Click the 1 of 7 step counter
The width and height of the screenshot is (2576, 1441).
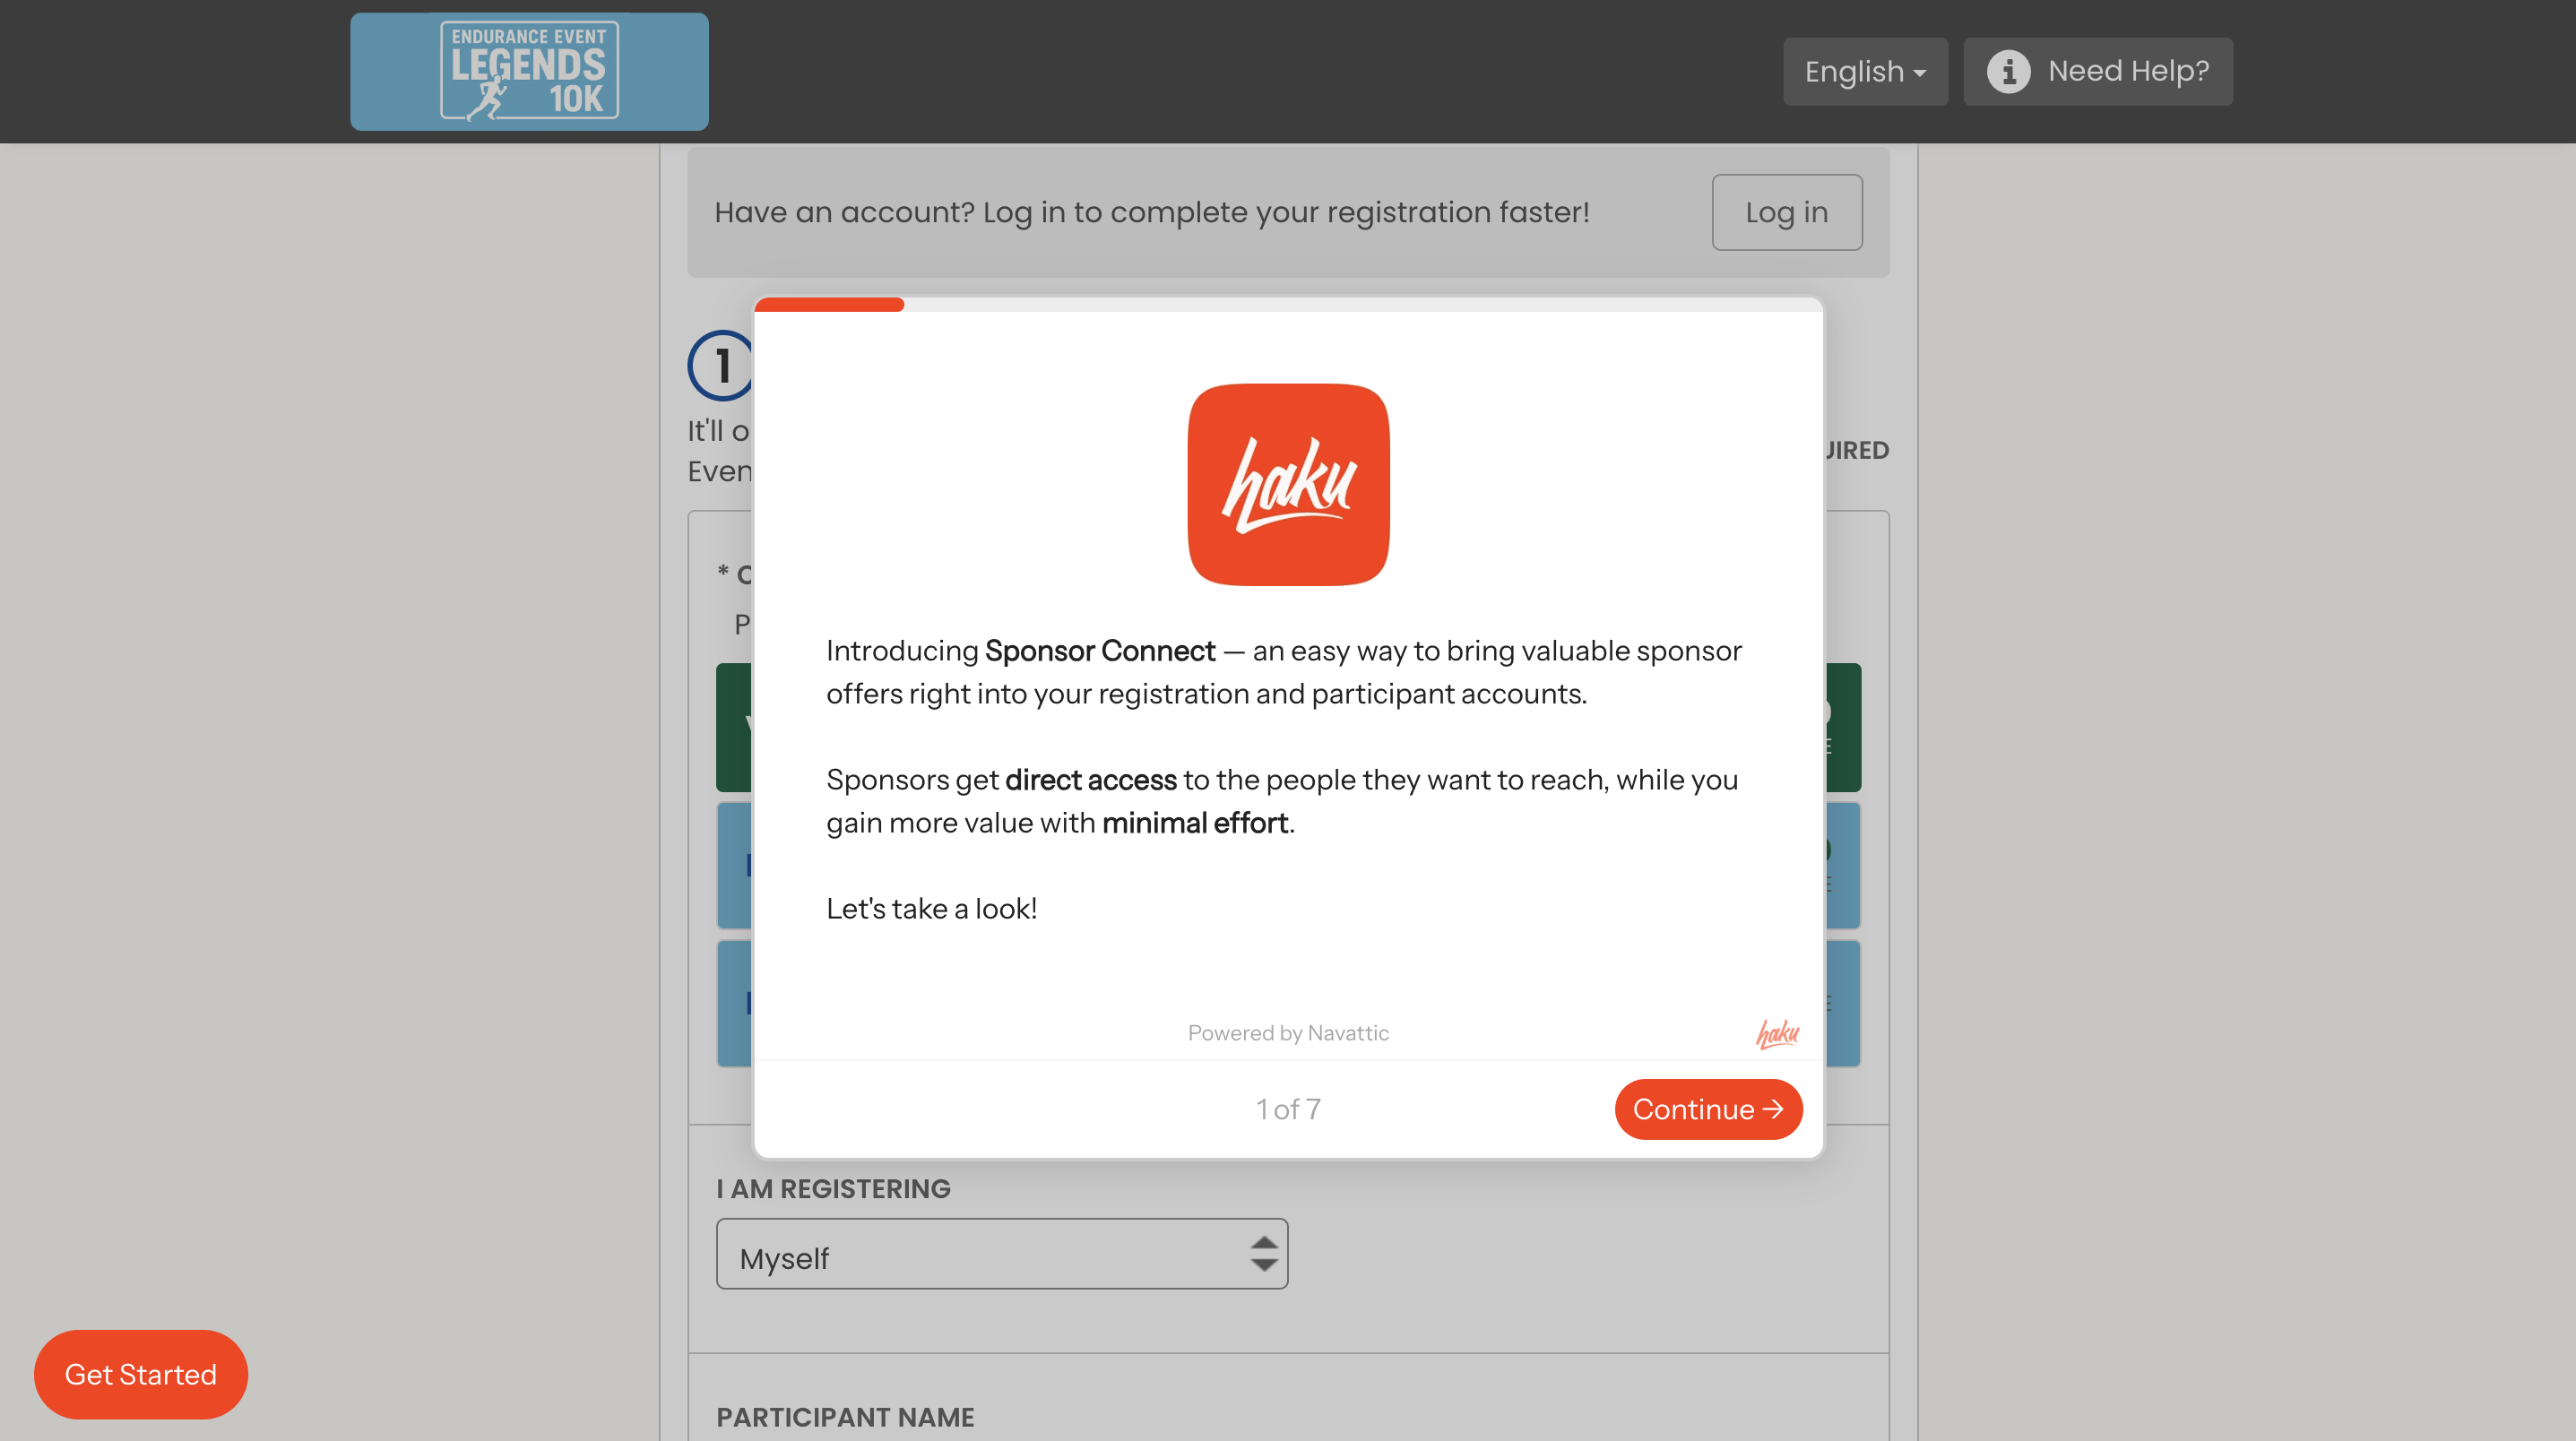click(x=1287, y=1109)
